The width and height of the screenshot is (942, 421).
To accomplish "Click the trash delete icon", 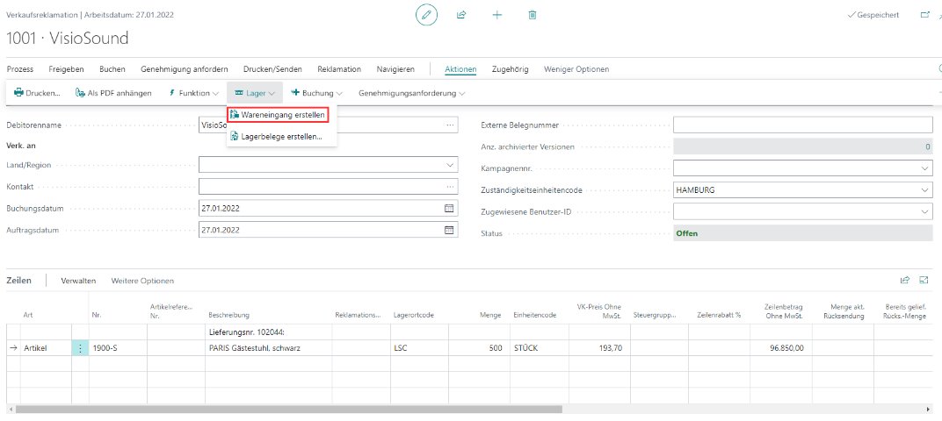I will [x=533, y=16].
